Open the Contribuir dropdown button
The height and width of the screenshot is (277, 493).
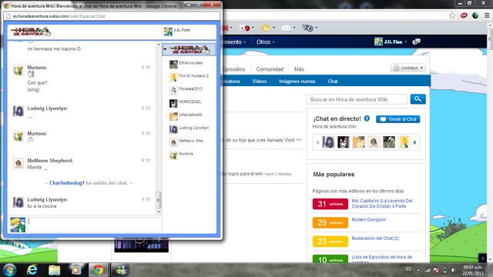(408, 68)
